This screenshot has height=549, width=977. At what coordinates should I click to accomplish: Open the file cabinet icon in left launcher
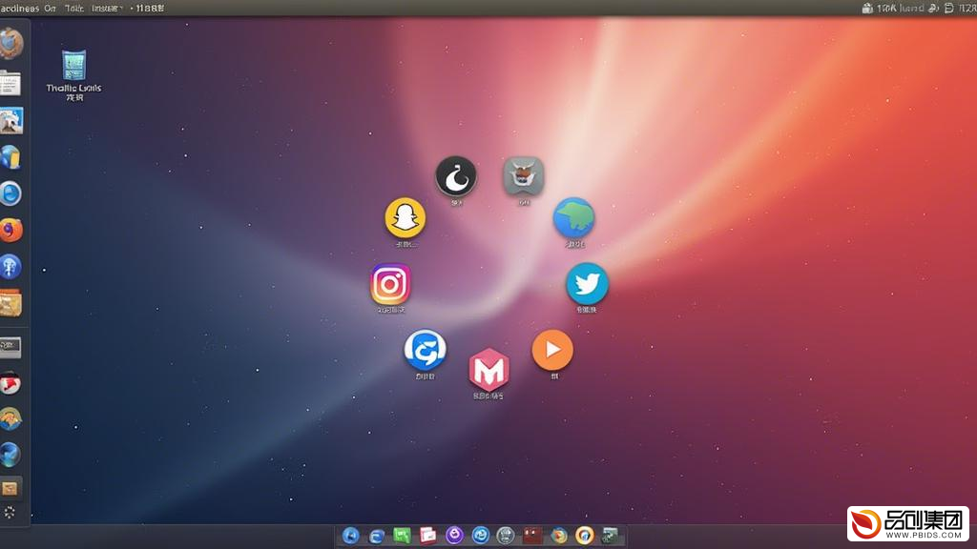tap(10, 83)
